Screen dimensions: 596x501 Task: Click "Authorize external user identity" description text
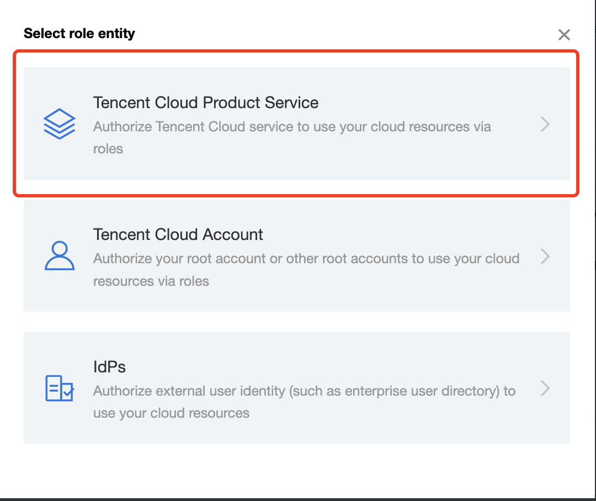304,391
